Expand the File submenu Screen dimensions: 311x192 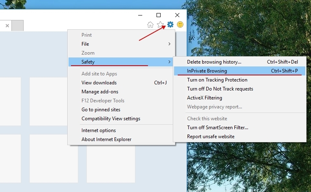coord(121,44)
